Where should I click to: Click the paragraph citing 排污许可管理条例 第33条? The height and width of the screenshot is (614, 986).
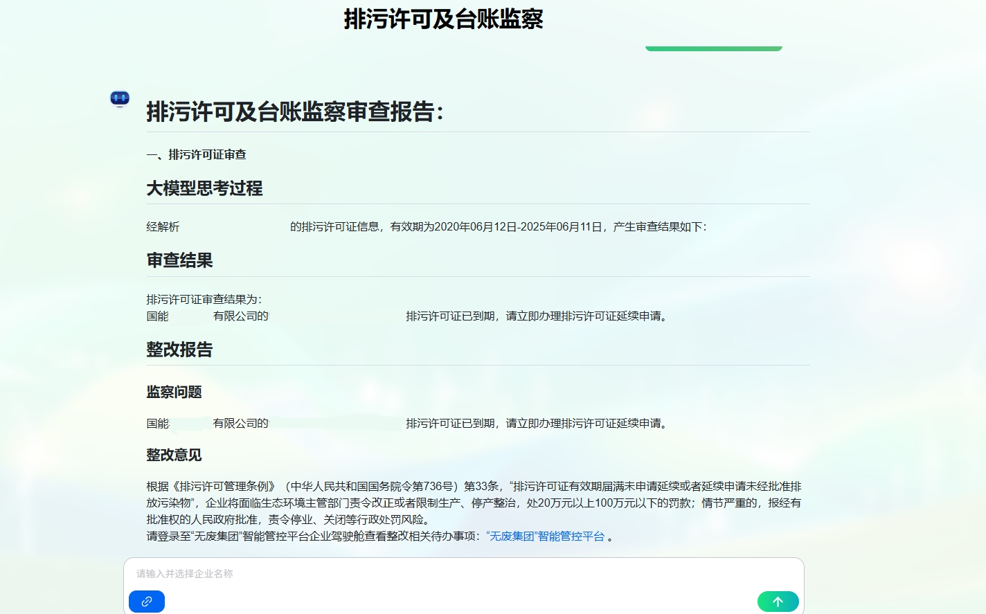tap(474, 503)
